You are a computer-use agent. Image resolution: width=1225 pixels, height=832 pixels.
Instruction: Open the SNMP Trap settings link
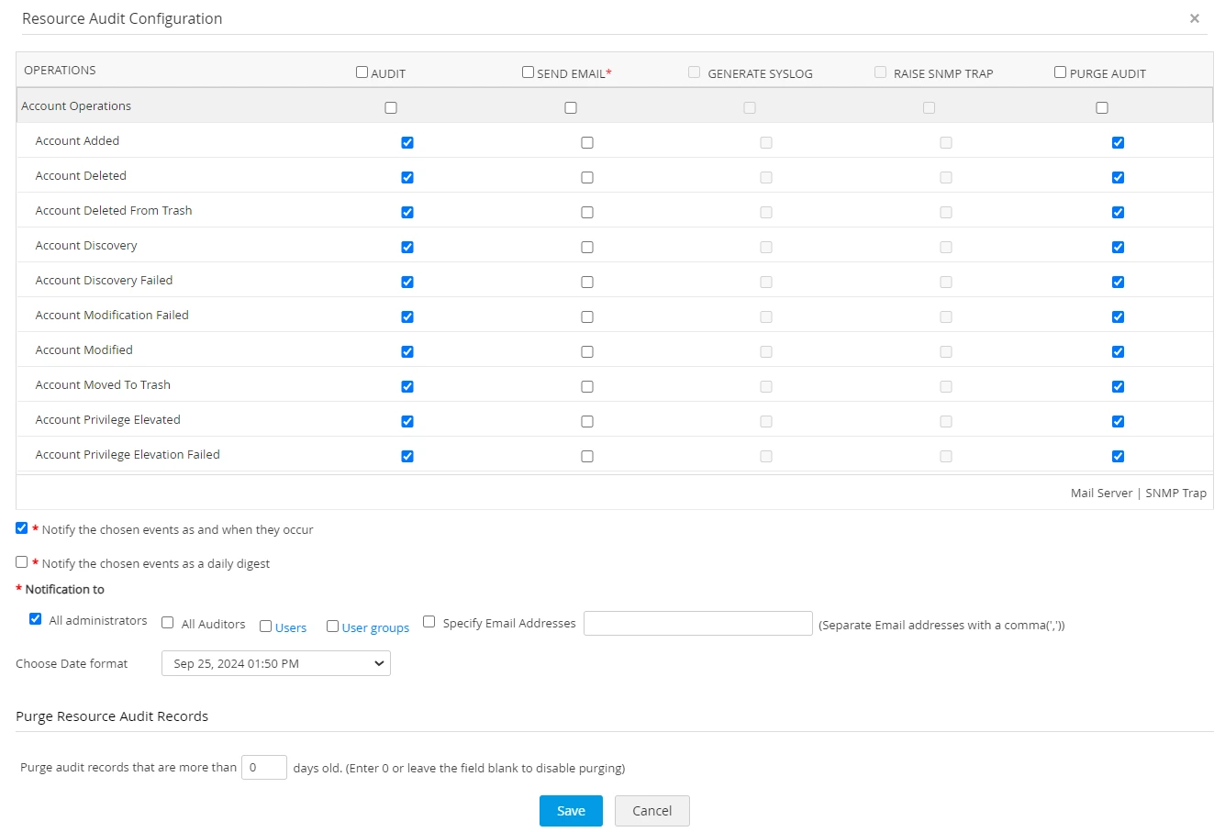(x=1175, y=493)
